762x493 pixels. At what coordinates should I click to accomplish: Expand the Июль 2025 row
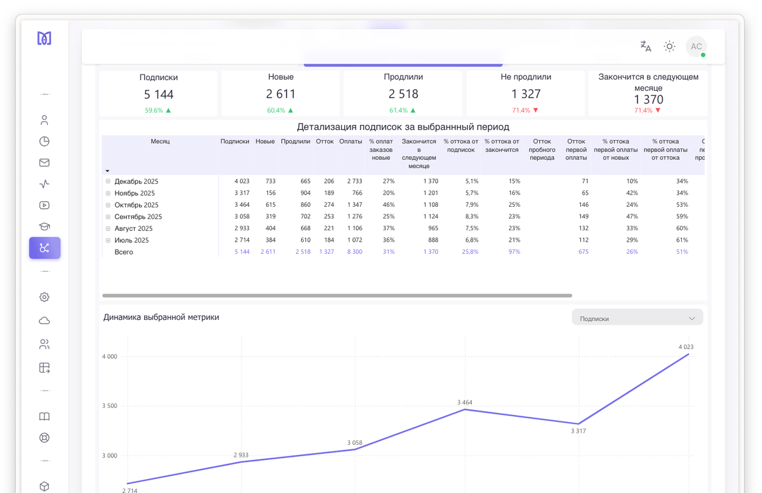pyautogui.click(x=108, y=240)
